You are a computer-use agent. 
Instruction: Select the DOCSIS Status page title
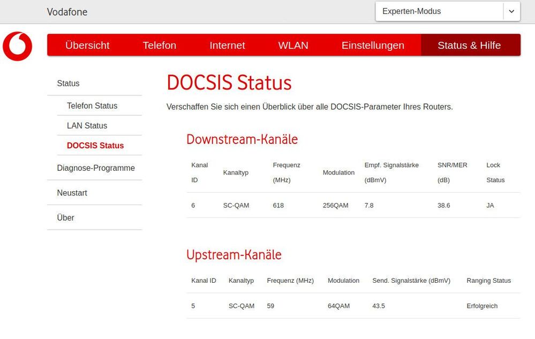click(229, 83)
